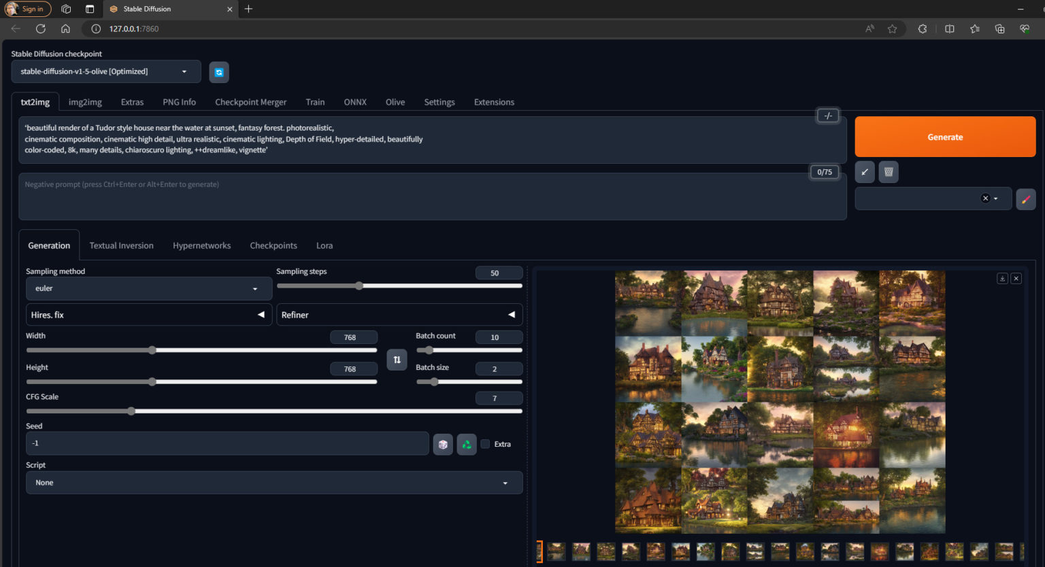Click the Generate button

pyautogui.click(x=945, y=136)
